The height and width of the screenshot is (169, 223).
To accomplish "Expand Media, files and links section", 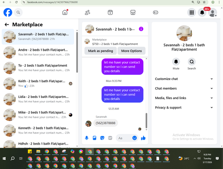I will [x=184, y=98].
